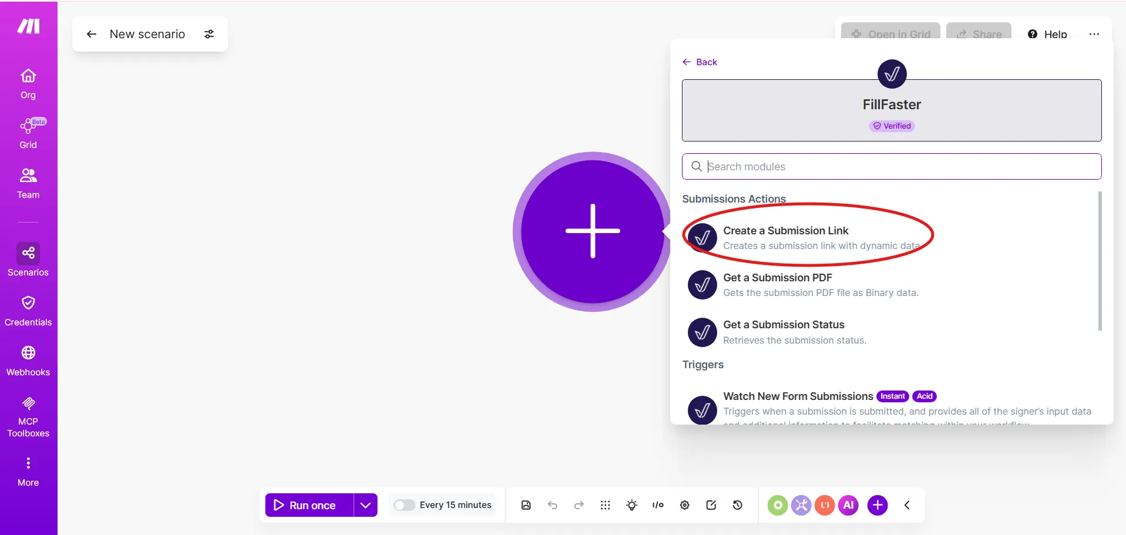
Task: Click the orange Text parser icon
Action: click(x=825, y=505)
